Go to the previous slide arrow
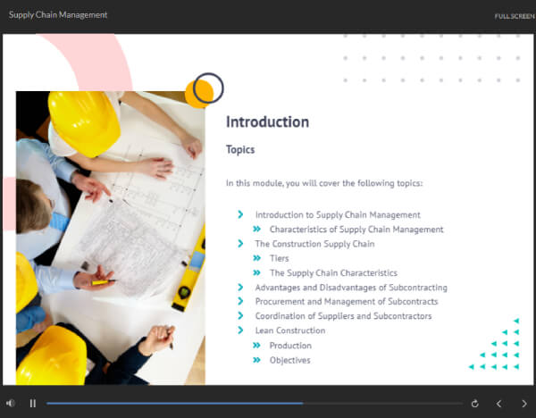The width and height of the screenshot is (536, 418). pyautogui.click(x=499, y=404)
